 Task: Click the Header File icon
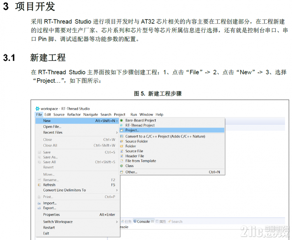click(x=121, y=156)
